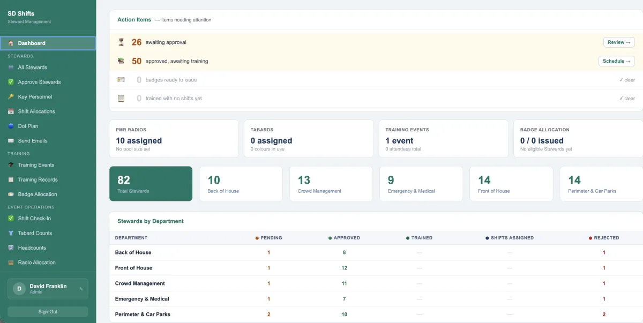Click the Badge Allocation card icon
The width and height of the screenshot is (643, 323).
[x=11, y=194]
